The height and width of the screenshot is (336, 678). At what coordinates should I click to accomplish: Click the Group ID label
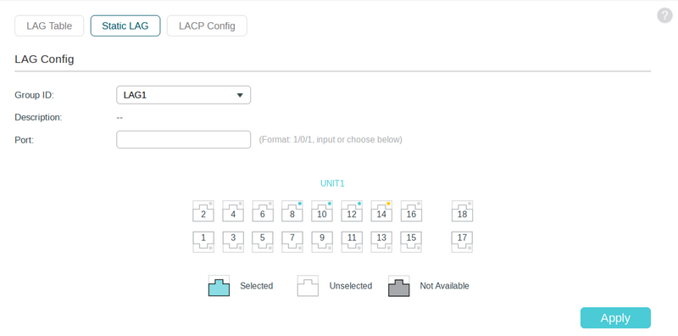[35, 95]
